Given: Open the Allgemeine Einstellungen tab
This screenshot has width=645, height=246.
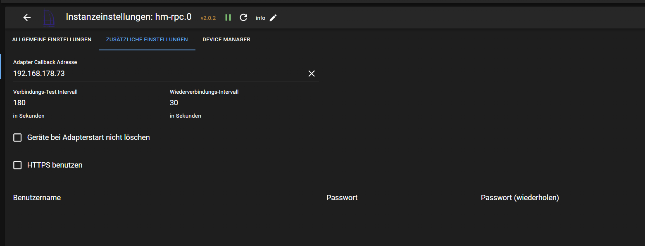Looking at the screenshot, I should click(x=52, y=40).
